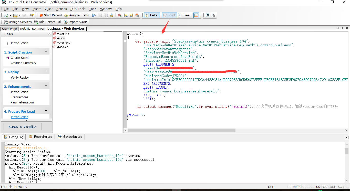Select Create Script task
Viewport: 350px width, 191px height.
coord(20,58)
